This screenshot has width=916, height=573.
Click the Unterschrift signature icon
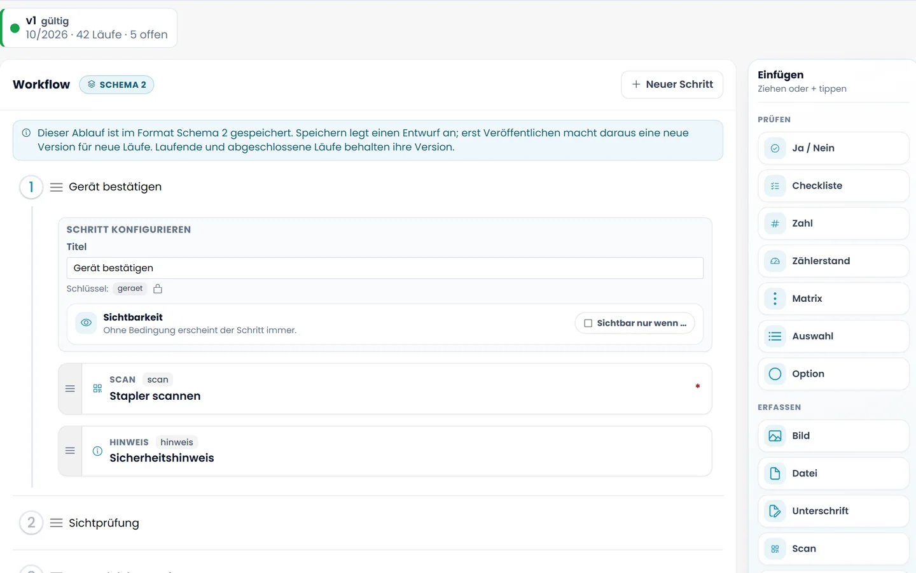[x=775, y=511]
